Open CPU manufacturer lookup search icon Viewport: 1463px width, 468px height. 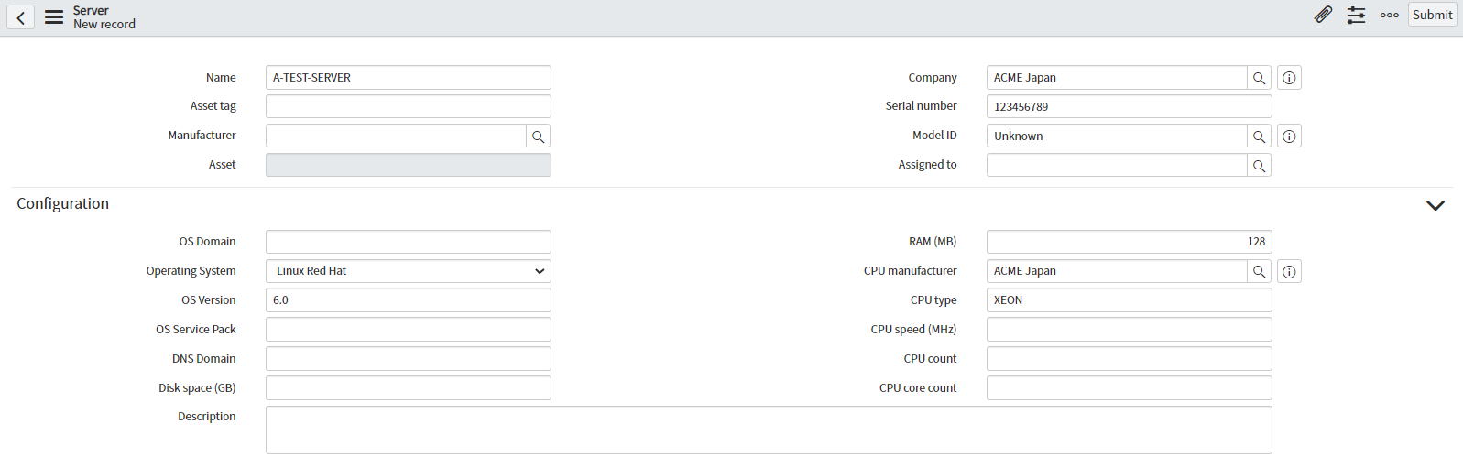pyautogui.click(x=1259, y=271)
